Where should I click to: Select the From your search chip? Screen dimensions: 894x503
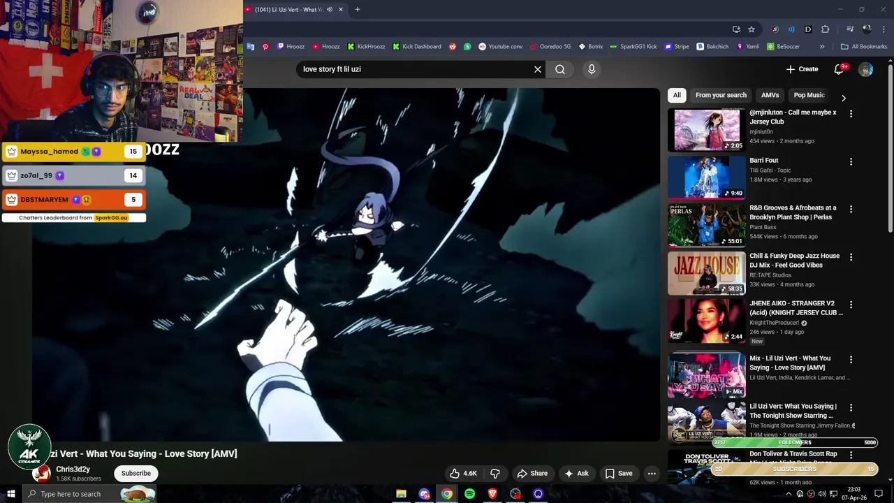[721, 95]
